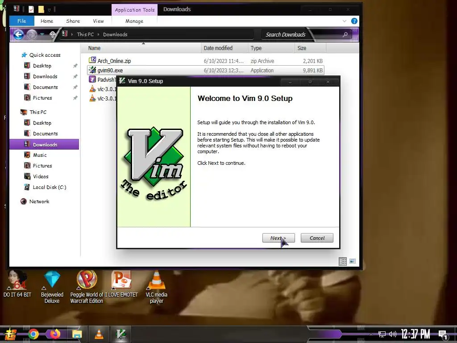The image size is (457, 343).
Task: Click the Explorer Forward arrow button
Action: pyautogui.click(x=32, y=35)
